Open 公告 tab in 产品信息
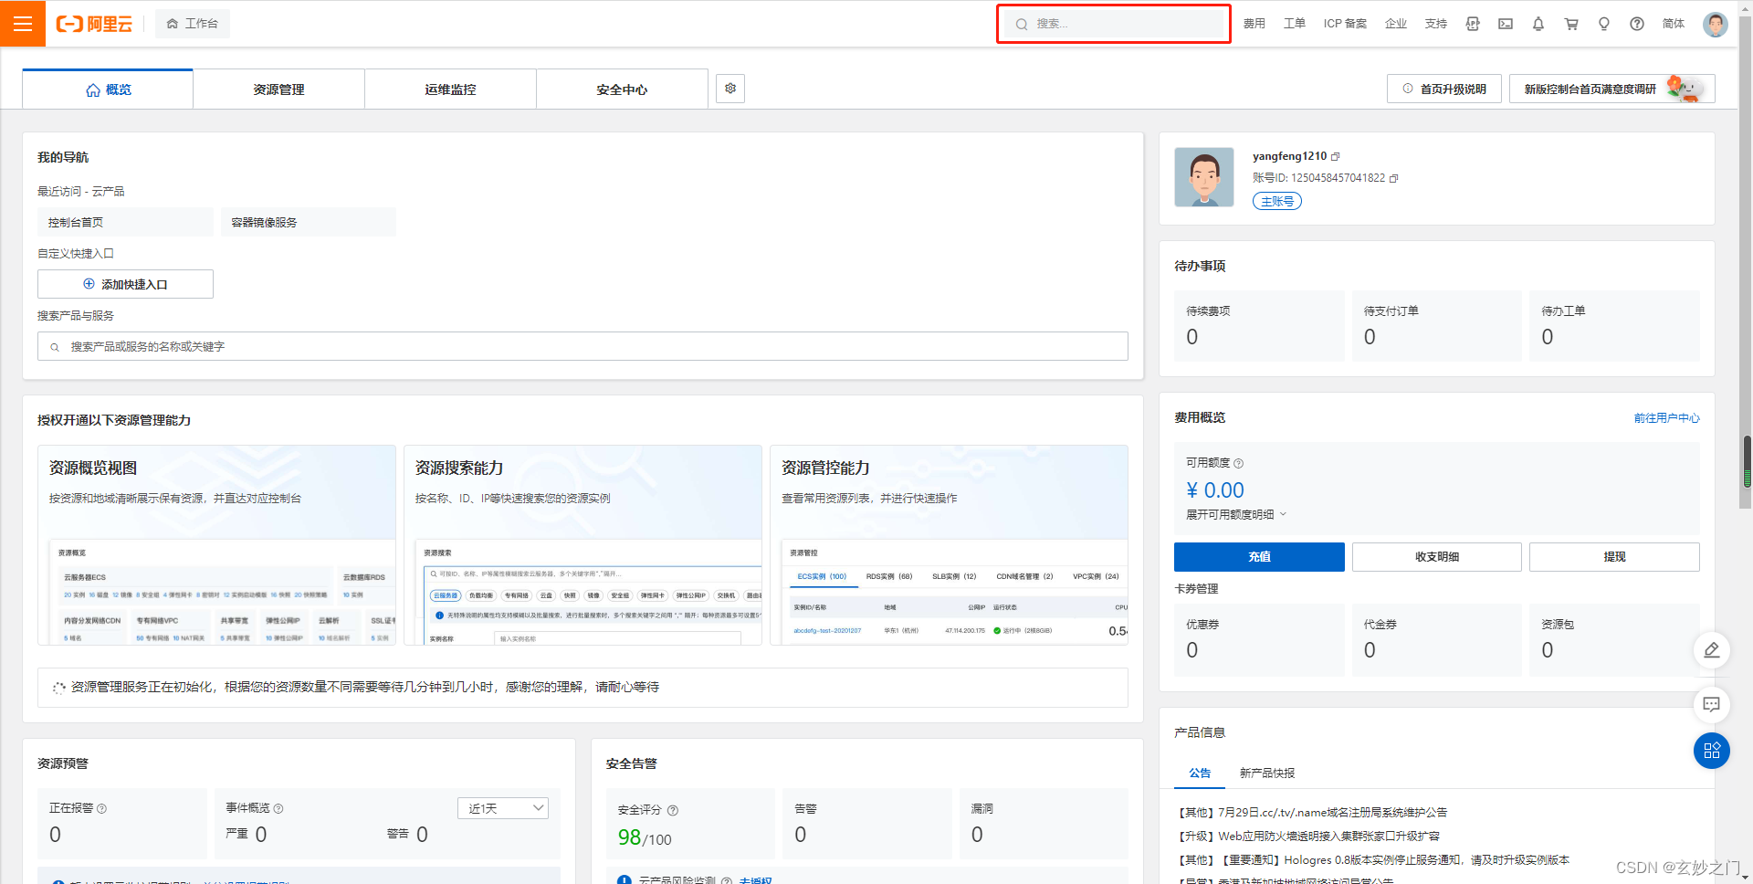Image resolution: width=1753 pixels, height=884 pixels. pyautogui.click(x=1200, y=773)
